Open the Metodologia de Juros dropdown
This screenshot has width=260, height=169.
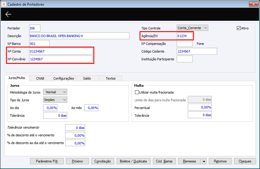pos(55,92)
